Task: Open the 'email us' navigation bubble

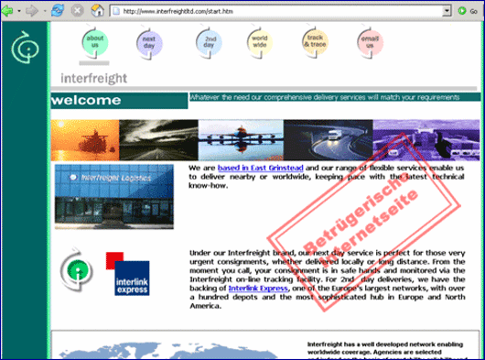Action: click(370, 43)
